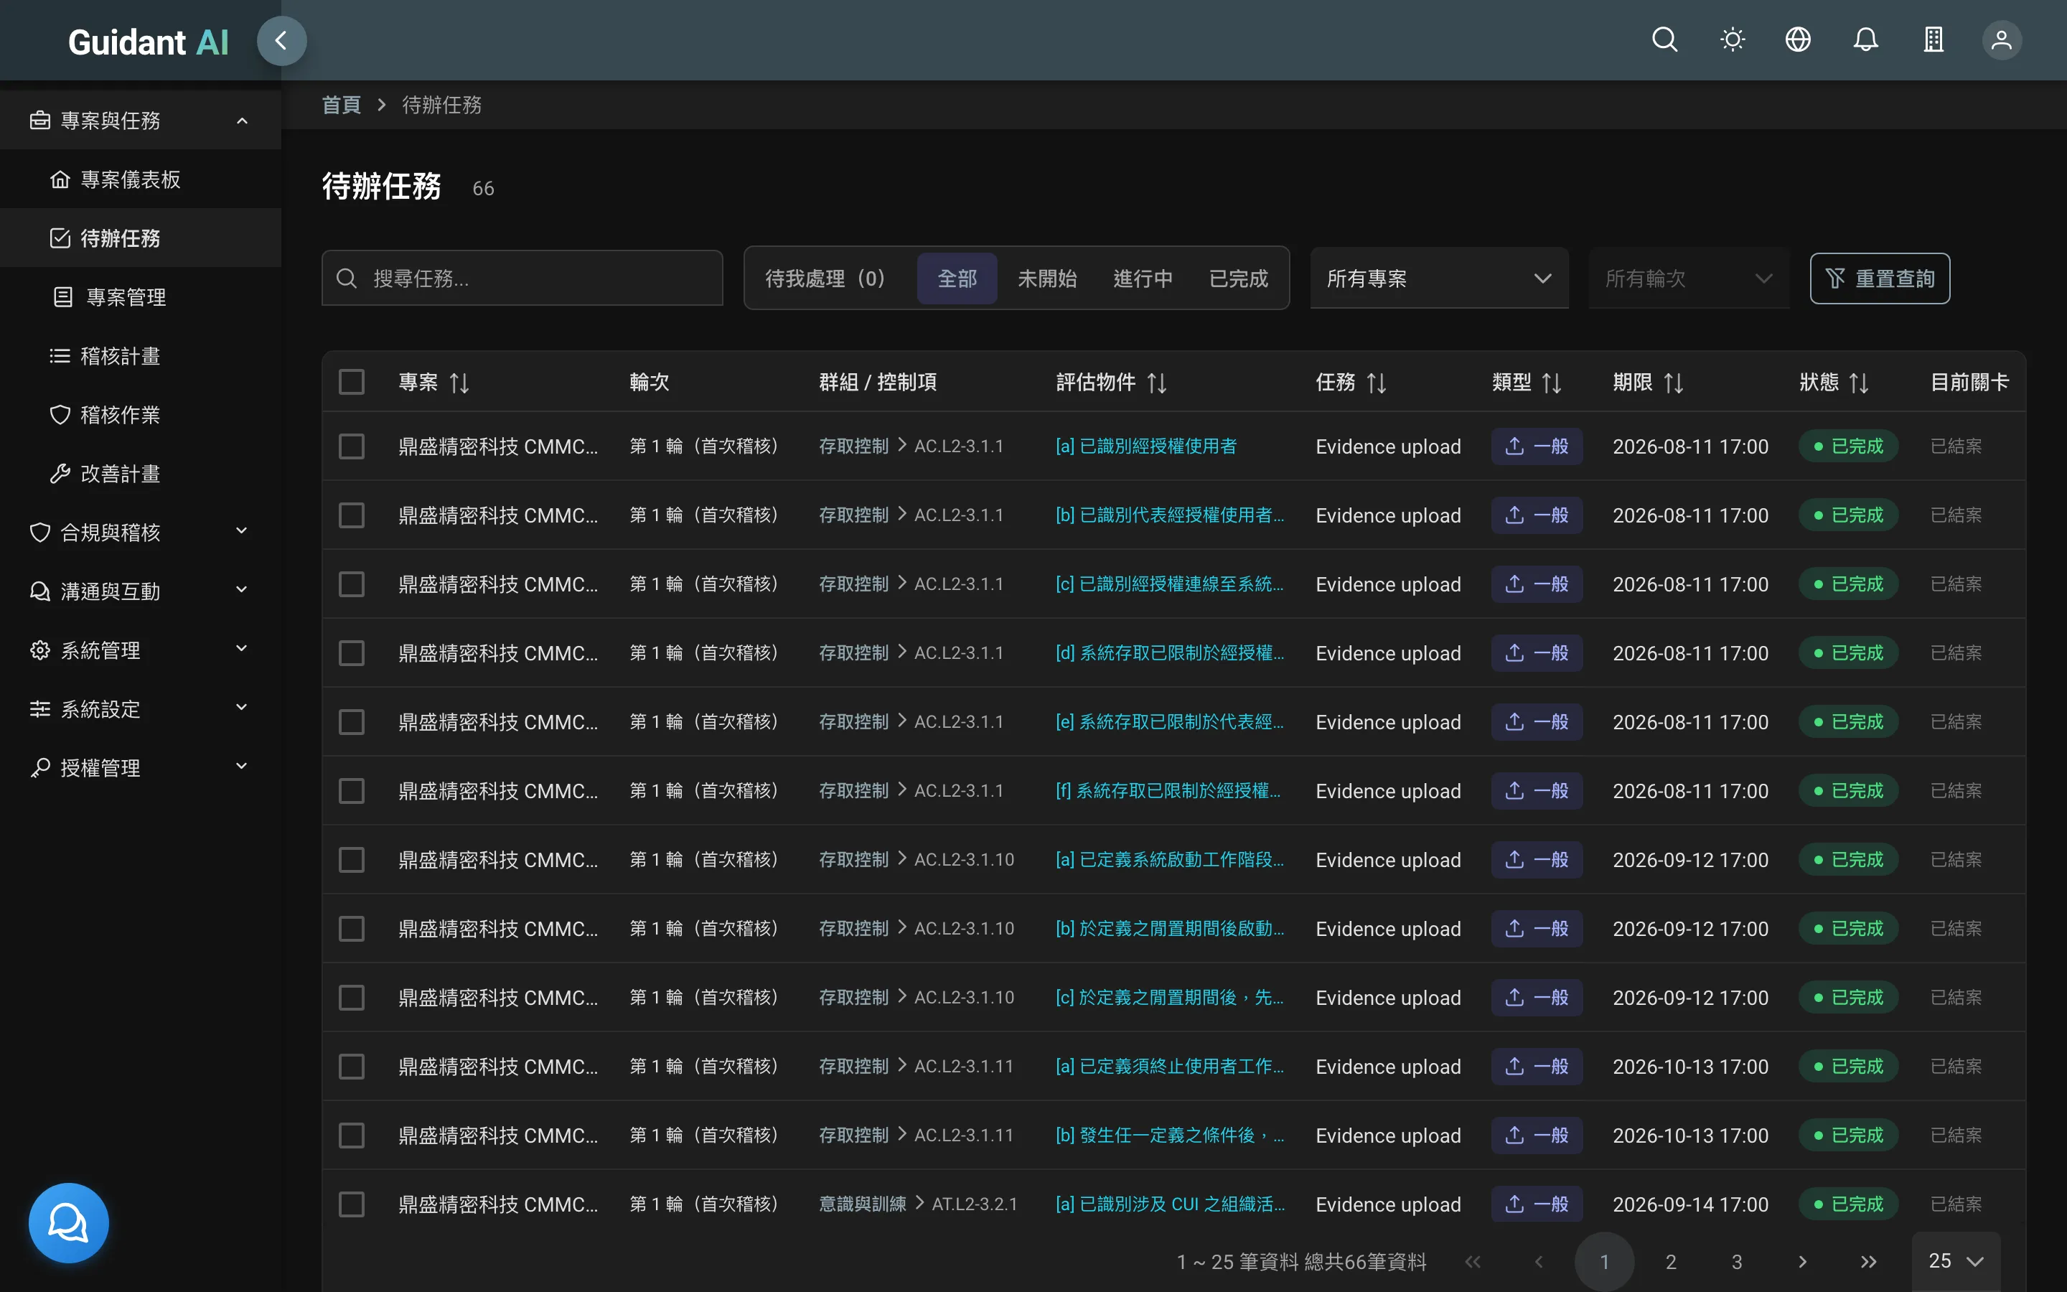Toggle light/dark theme sun icon
The width and height of the screenshot is (2067, 1292).
point(1732,40)
